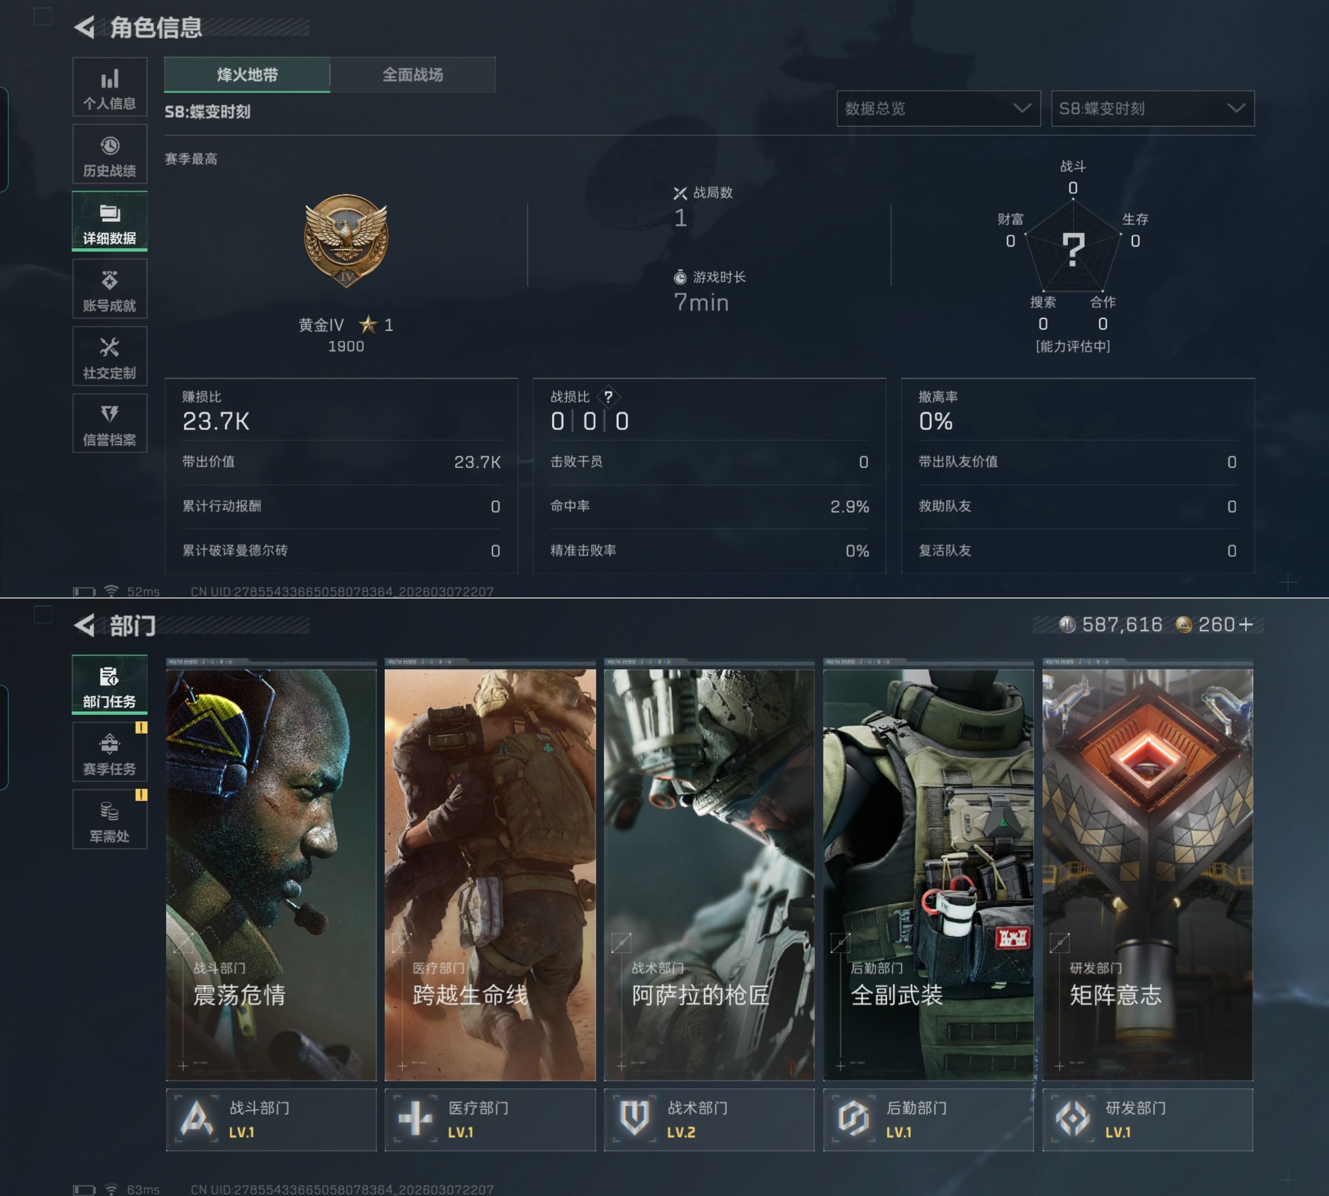Image resolution: width=1329 pixels, height=1196 pixels.
Task: Expand the S8:蝶变时刻 season dropdown
Action: pyautogui.click(x=1152, y=109)
